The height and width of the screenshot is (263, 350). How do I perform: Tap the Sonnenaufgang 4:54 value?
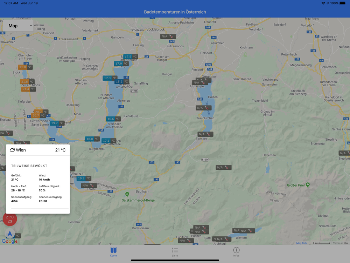tap(14, 201)
